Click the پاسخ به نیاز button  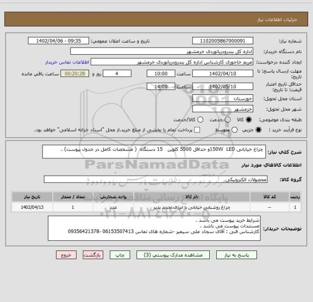236,255
